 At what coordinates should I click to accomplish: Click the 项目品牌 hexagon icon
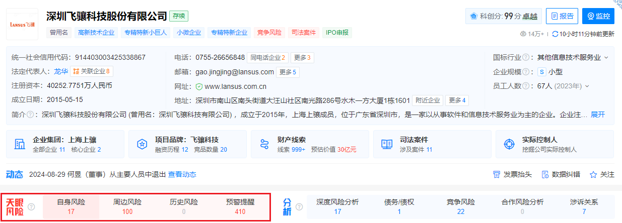tap(142, 144)
